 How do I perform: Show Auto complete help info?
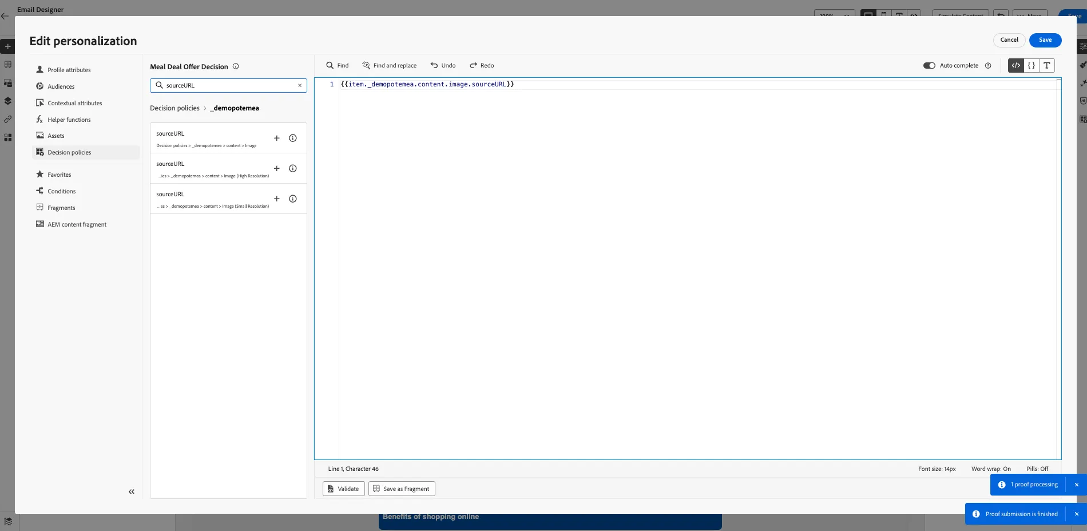click(x=988, y=65)
